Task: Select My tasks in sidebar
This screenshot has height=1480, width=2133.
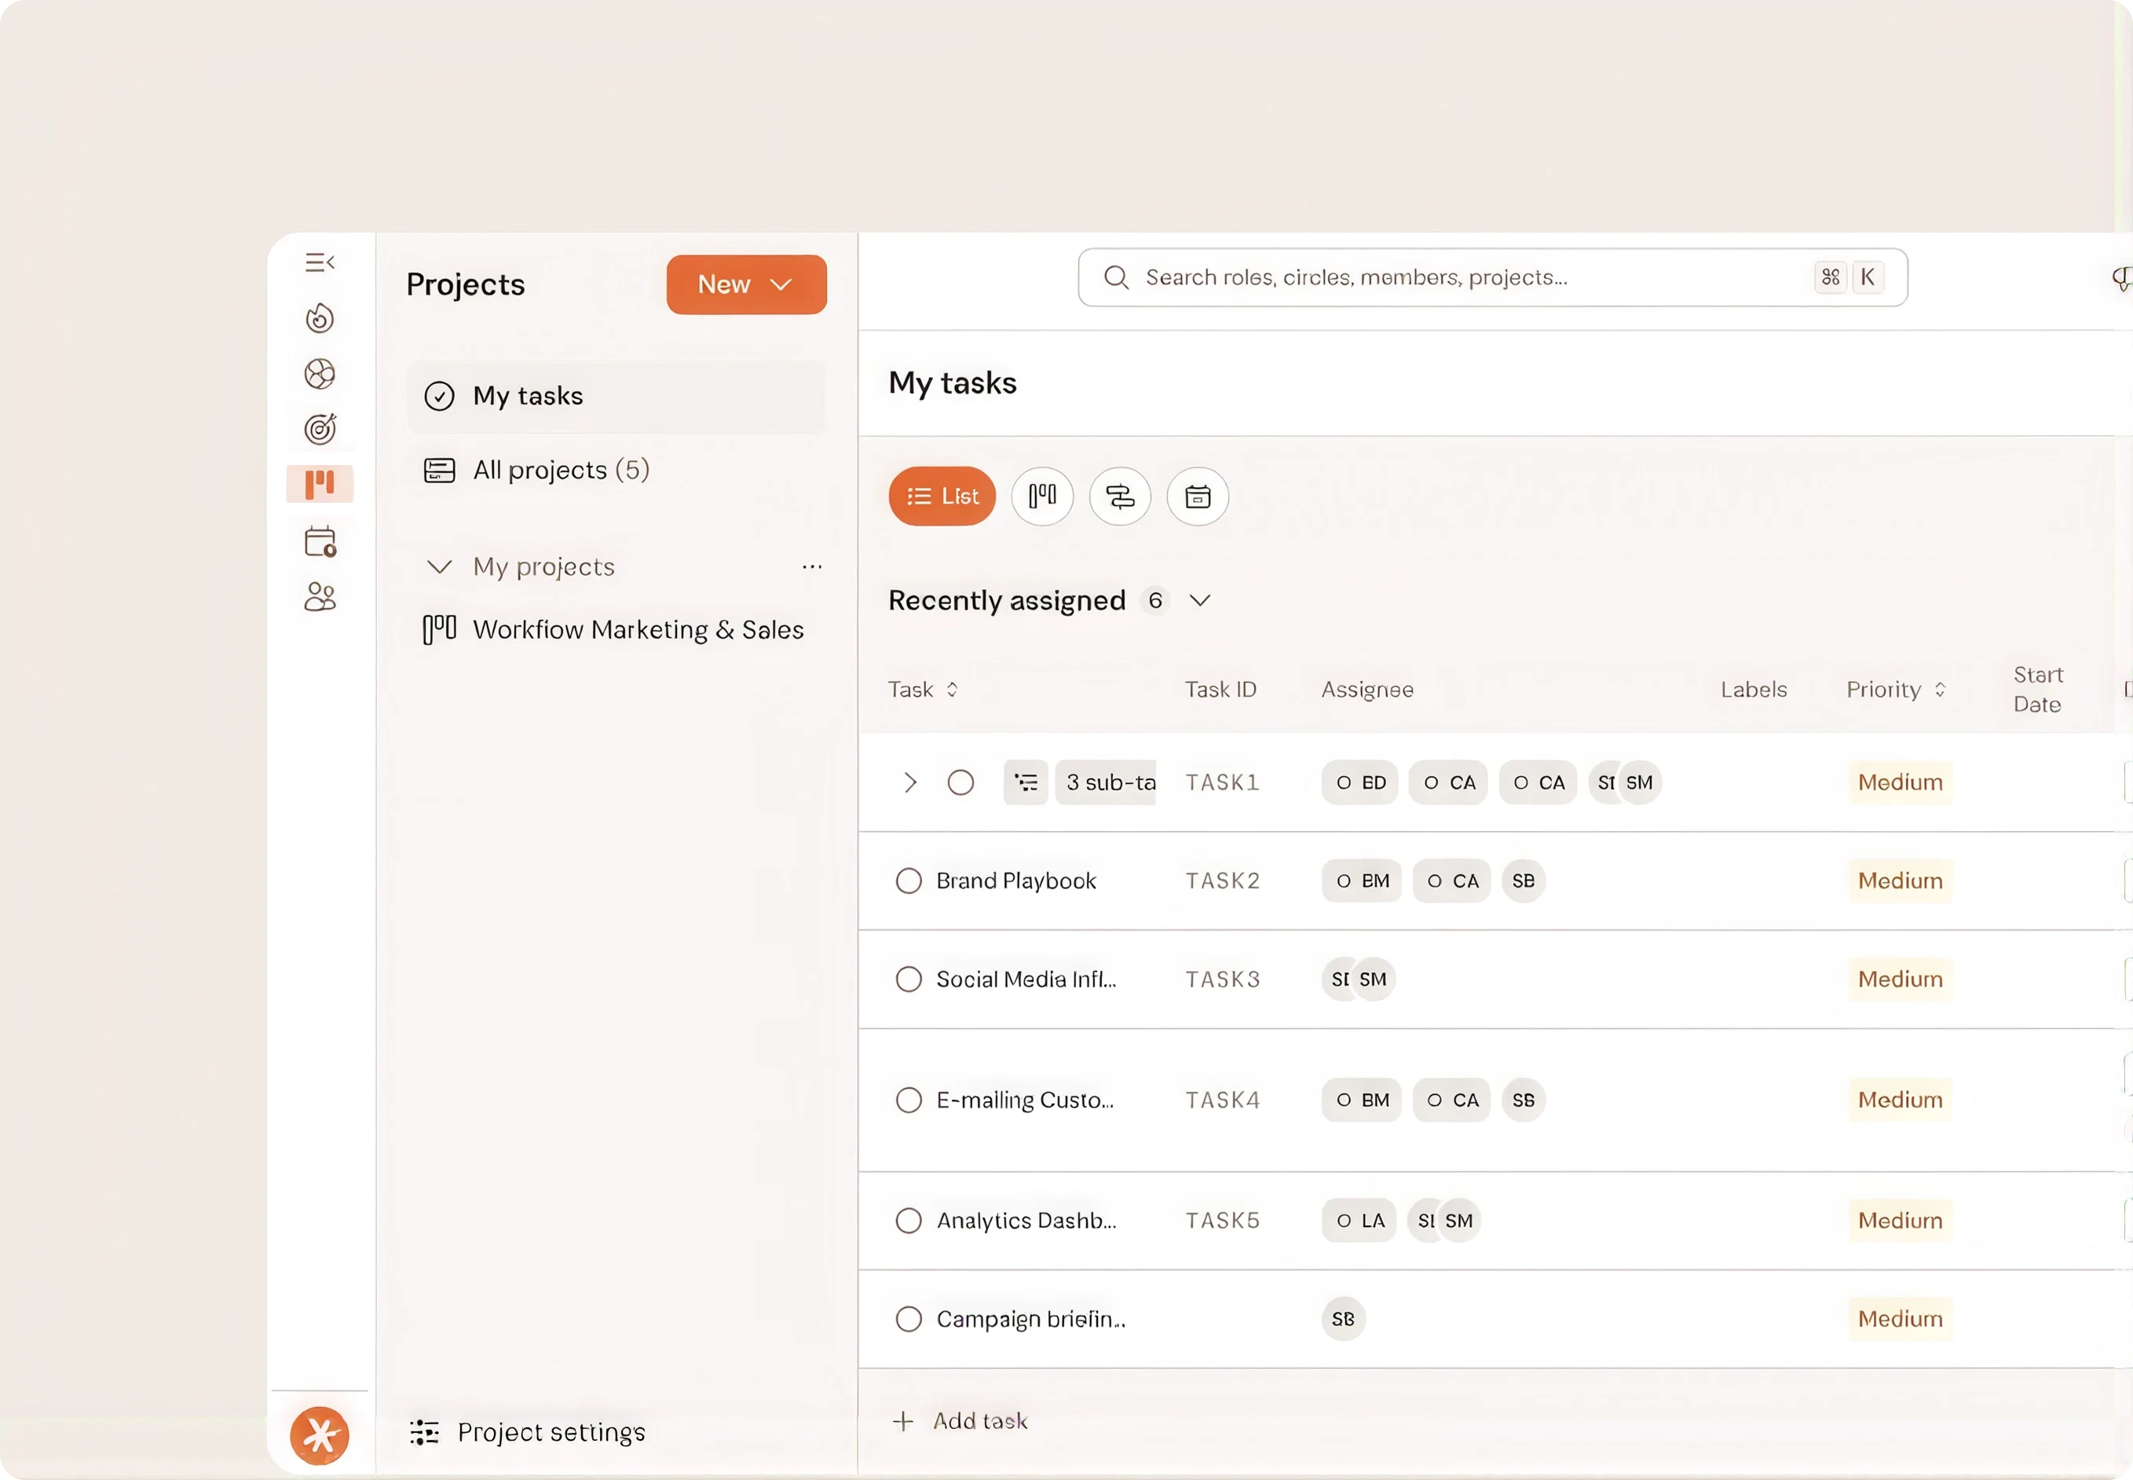Action: point(616,396)
